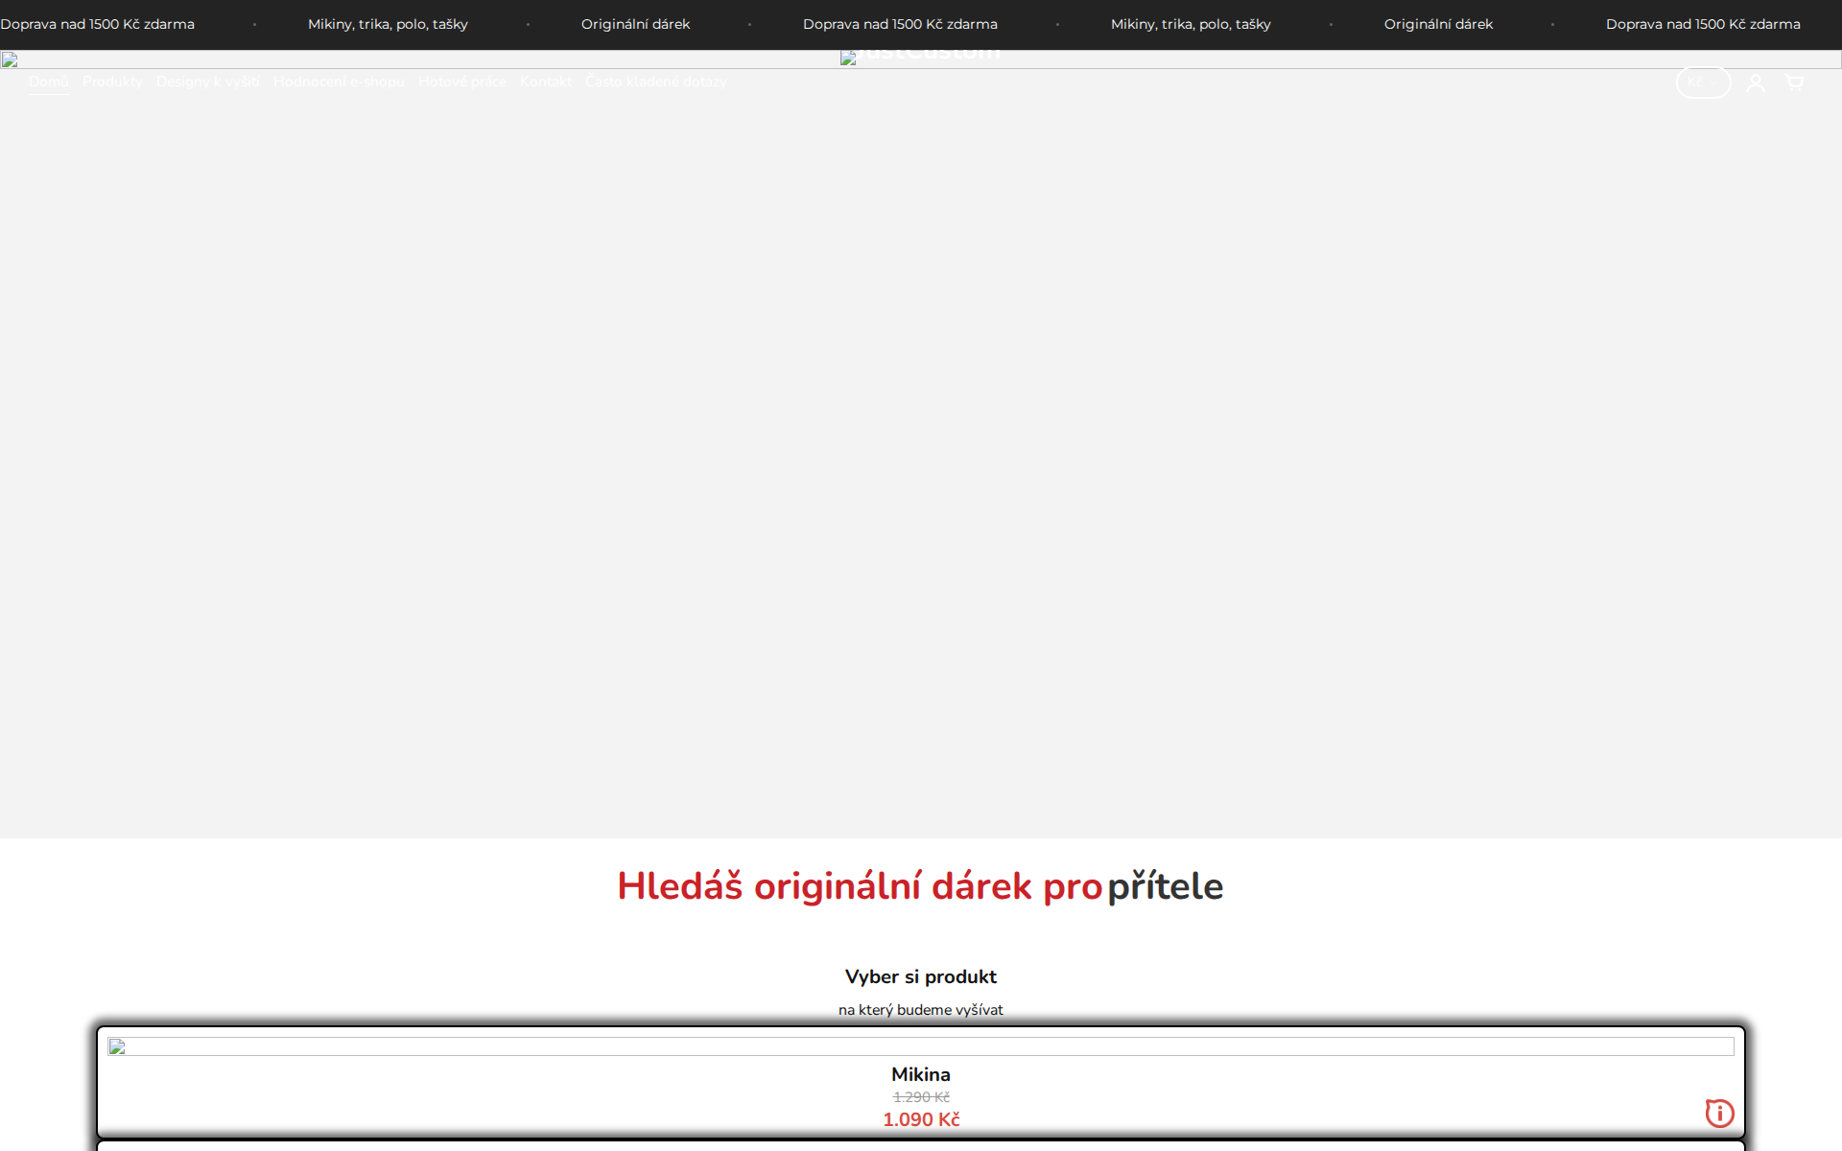Viewport: 1842px width, 1151px height.
Task: Open the shopping cart icon
Action: coord(1795,82)
